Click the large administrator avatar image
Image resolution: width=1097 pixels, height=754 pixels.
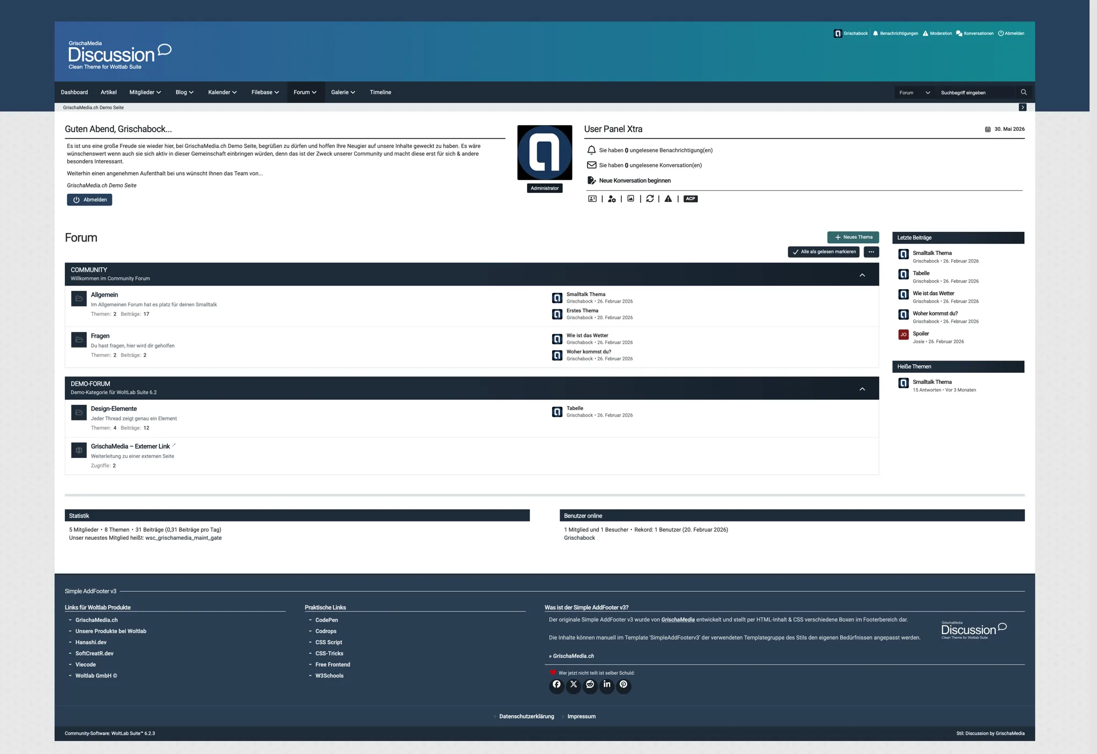545,153
